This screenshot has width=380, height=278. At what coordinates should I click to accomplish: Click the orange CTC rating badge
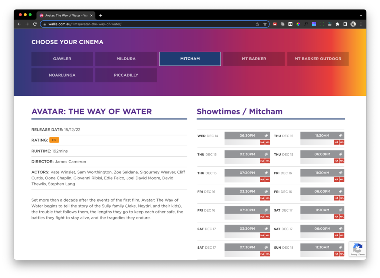[x=54, y=140]
